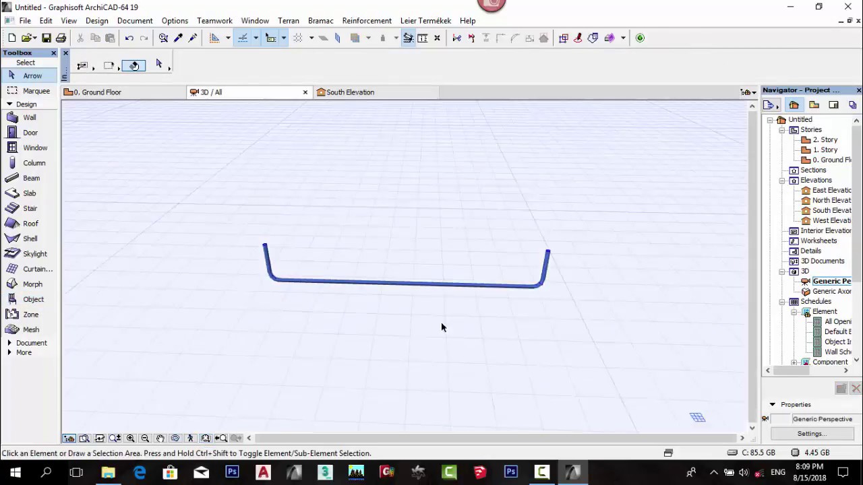Click the Save icon in toolbar
Viewport: 863px width, 485px height.
[x=46, y=38]
